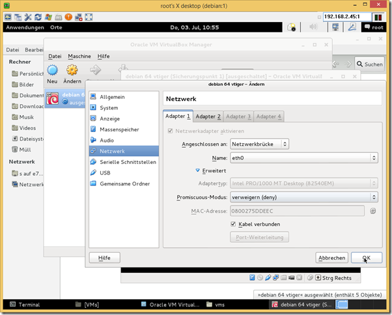Image resolution: width=392 pixels, height=315 pixels.
Task: Click the update notification tray icon
Action: pyautogui.click(x=291, y=27)
